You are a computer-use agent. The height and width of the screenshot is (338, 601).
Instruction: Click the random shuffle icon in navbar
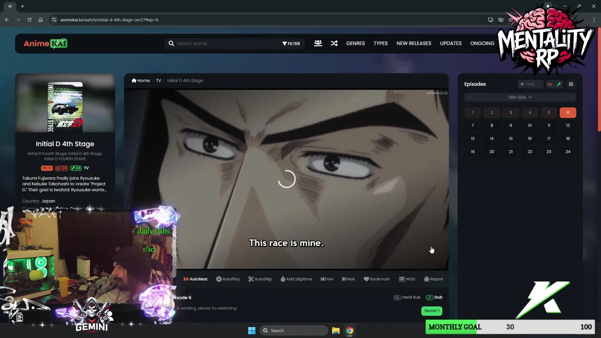[x=334, y=43]
